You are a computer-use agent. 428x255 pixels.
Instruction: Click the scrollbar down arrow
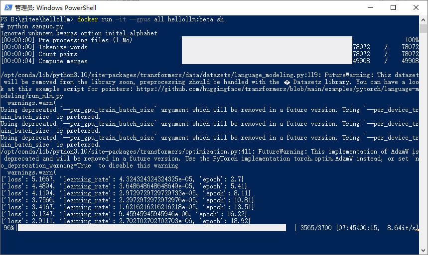pyautogui.click(x=423, y=251)
